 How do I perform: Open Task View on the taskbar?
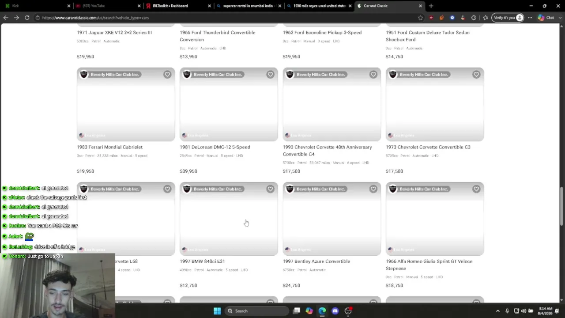(x=297, y=311)
